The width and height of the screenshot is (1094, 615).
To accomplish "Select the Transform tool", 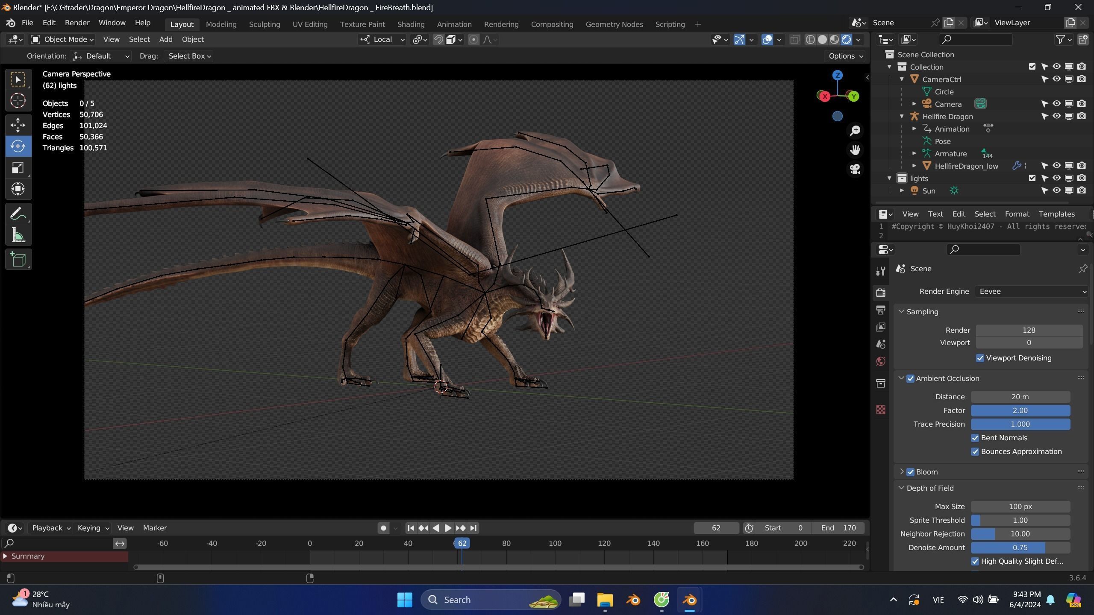I will [x=18, y=189].
